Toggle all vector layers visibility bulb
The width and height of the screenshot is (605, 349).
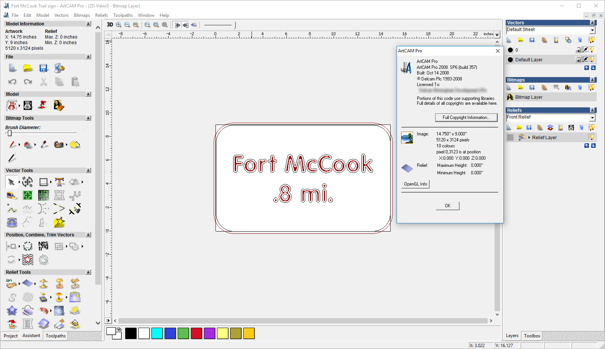[x=592, y=40]
